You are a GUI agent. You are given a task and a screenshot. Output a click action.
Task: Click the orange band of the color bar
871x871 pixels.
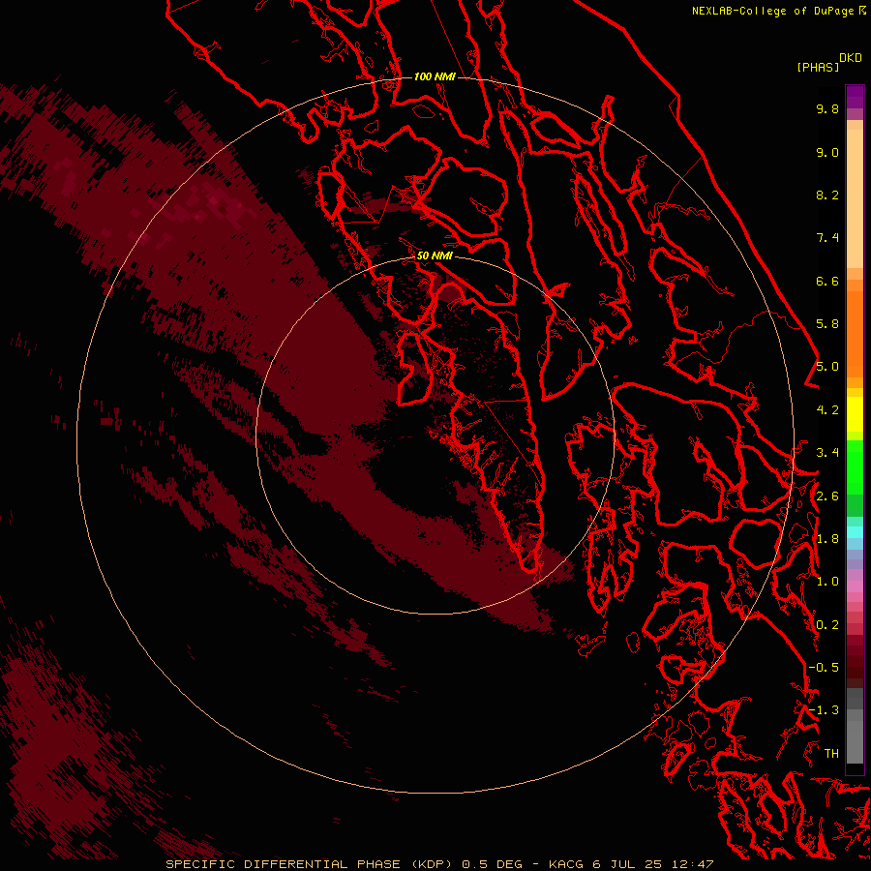855,333
